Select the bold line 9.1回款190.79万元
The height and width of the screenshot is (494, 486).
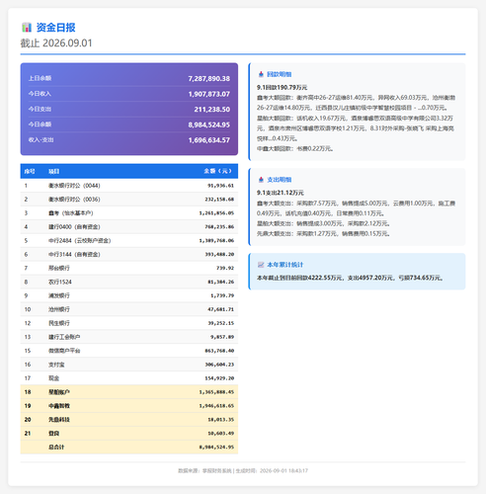[283, 88]
